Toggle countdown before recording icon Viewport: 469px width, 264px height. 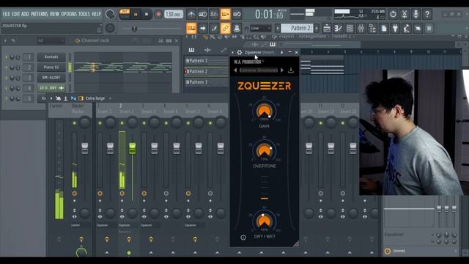[214, 14]
